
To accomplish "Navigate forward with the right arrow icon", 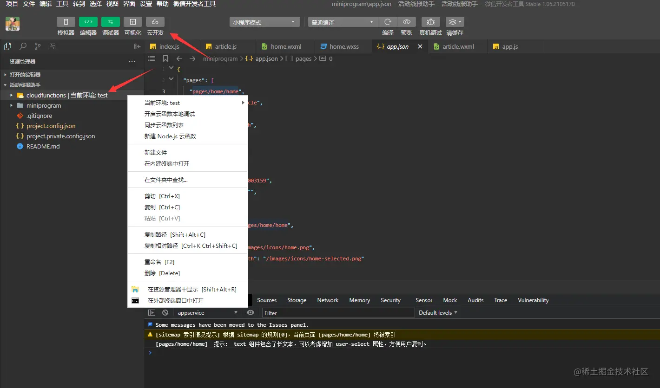I will [192, 58].
